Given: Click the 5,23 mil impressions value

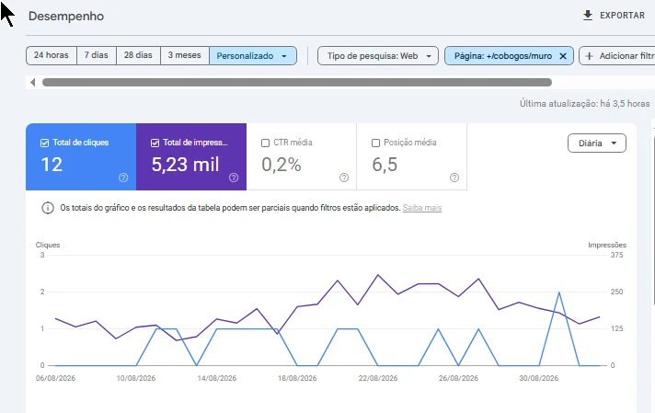Looking at the screenshot, I should pos(185,165).
